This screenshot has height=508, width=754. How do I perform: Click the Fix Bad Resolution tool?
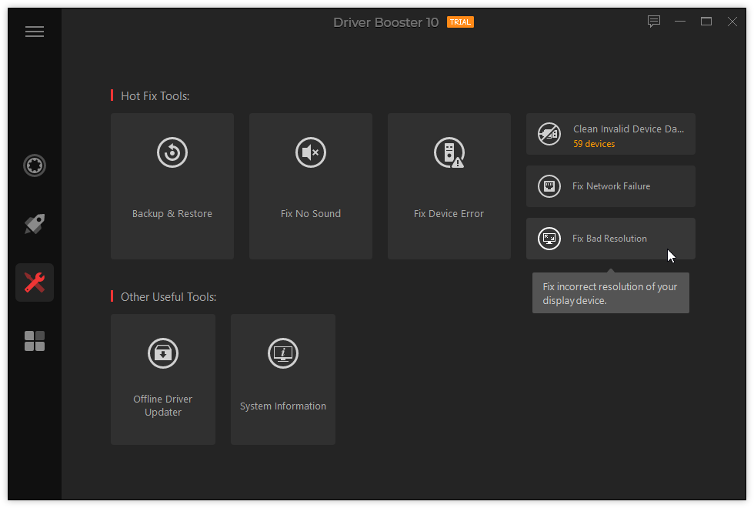click(609, 239)
